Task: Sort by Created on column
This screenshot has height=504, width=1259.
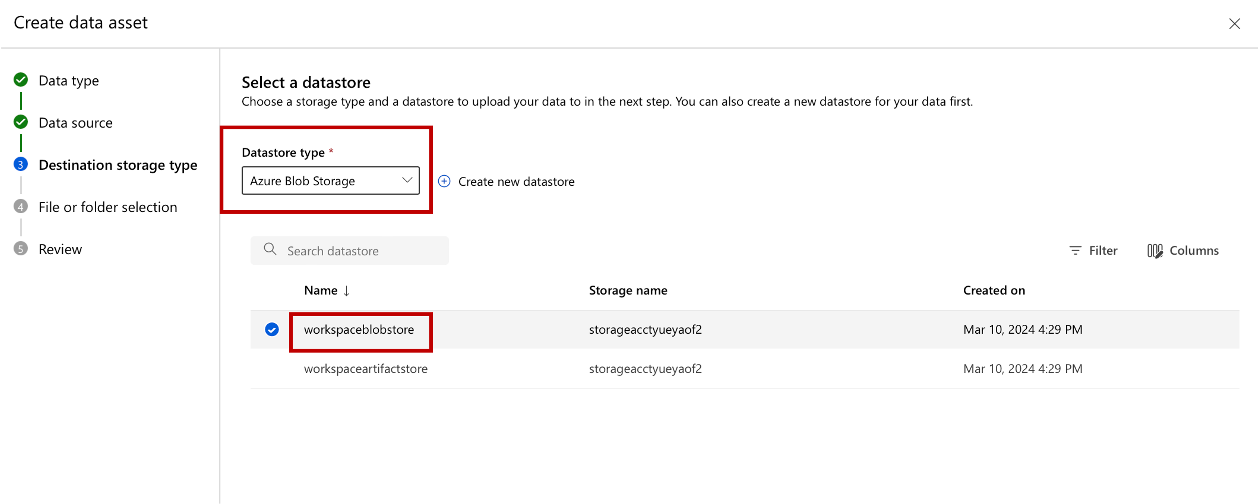Action: pyautogui.click(x=994, y=290)
